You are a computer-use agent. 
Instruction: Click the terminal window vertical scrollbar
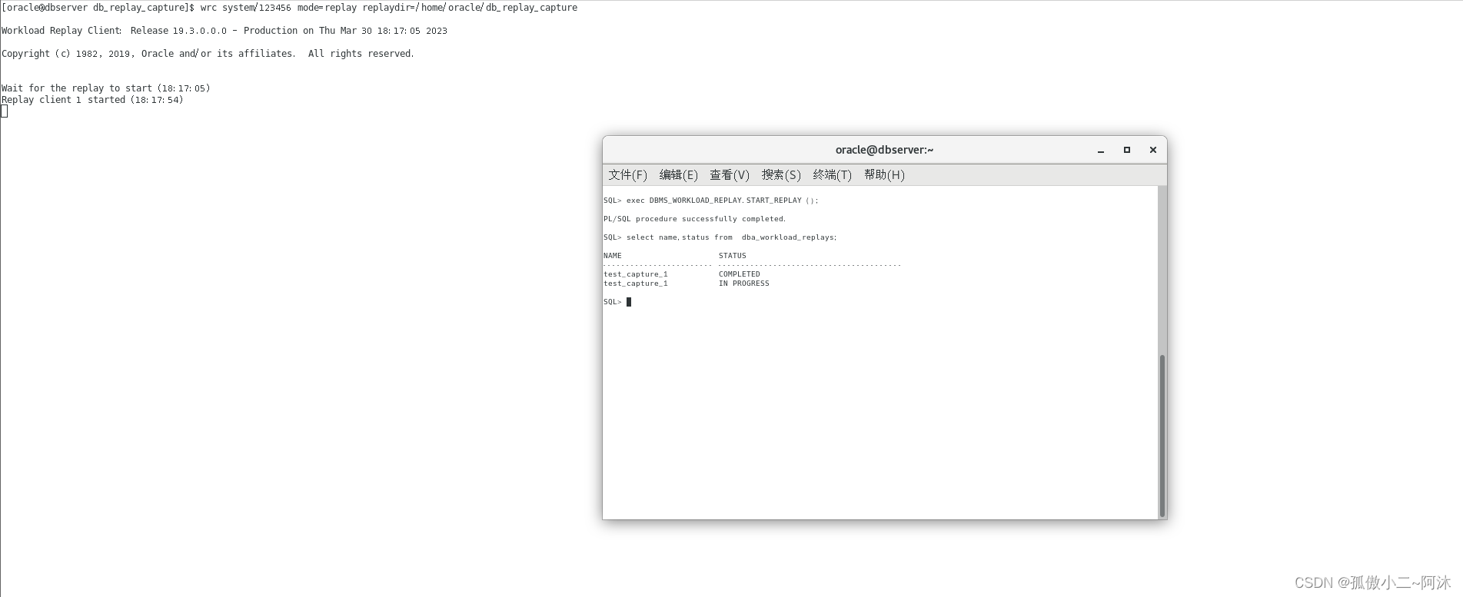[x=1162, y=435]
